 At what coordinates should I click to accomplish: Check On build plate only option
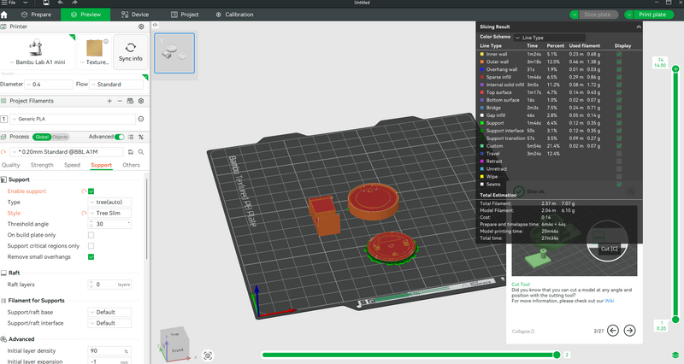coord(91,235)
